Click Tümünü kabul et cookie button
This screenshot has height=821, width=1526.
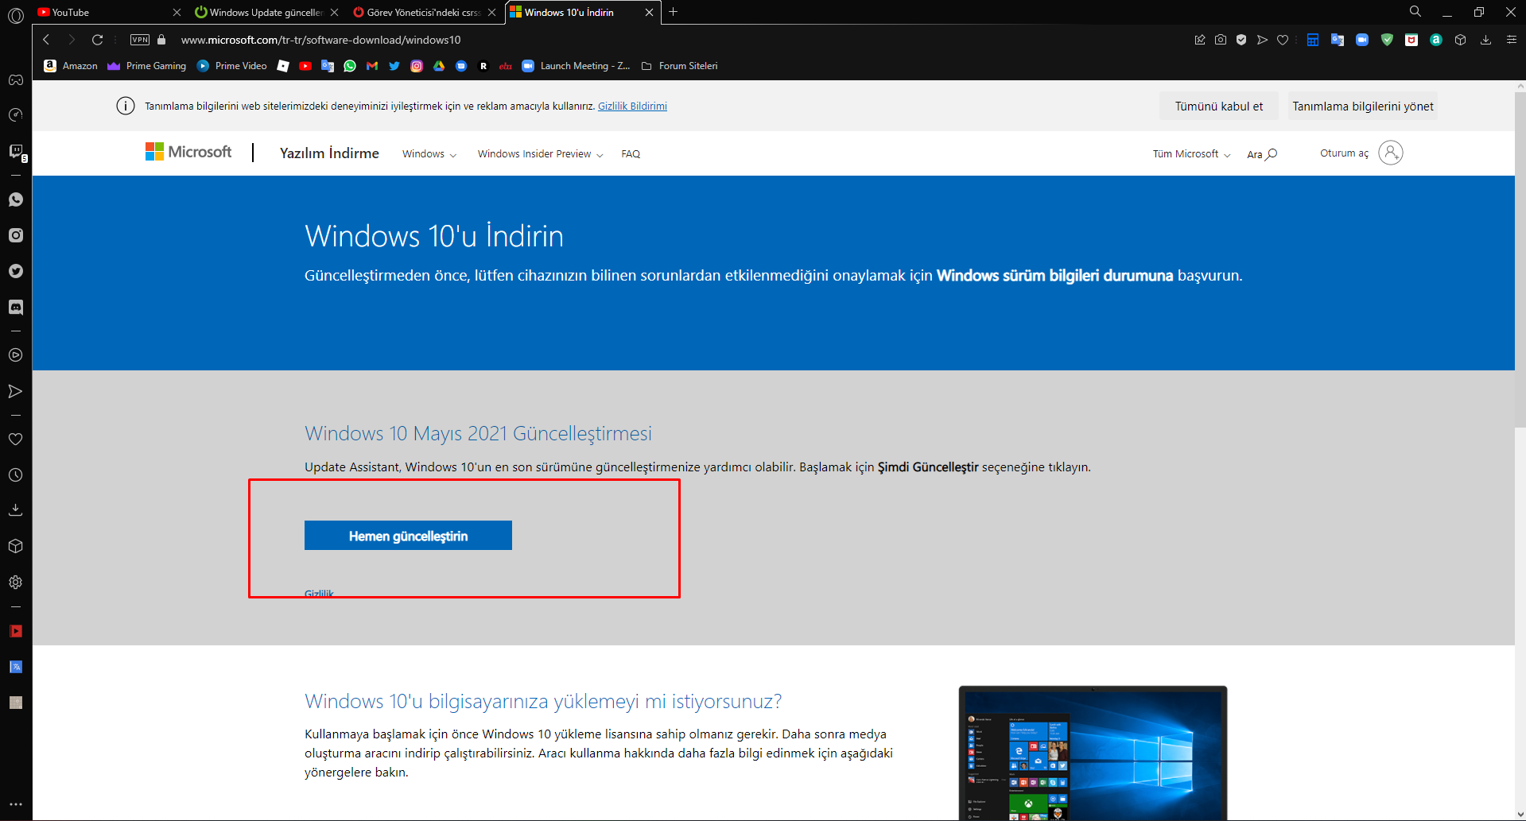pyautogui.click(x=1219, y=106)
